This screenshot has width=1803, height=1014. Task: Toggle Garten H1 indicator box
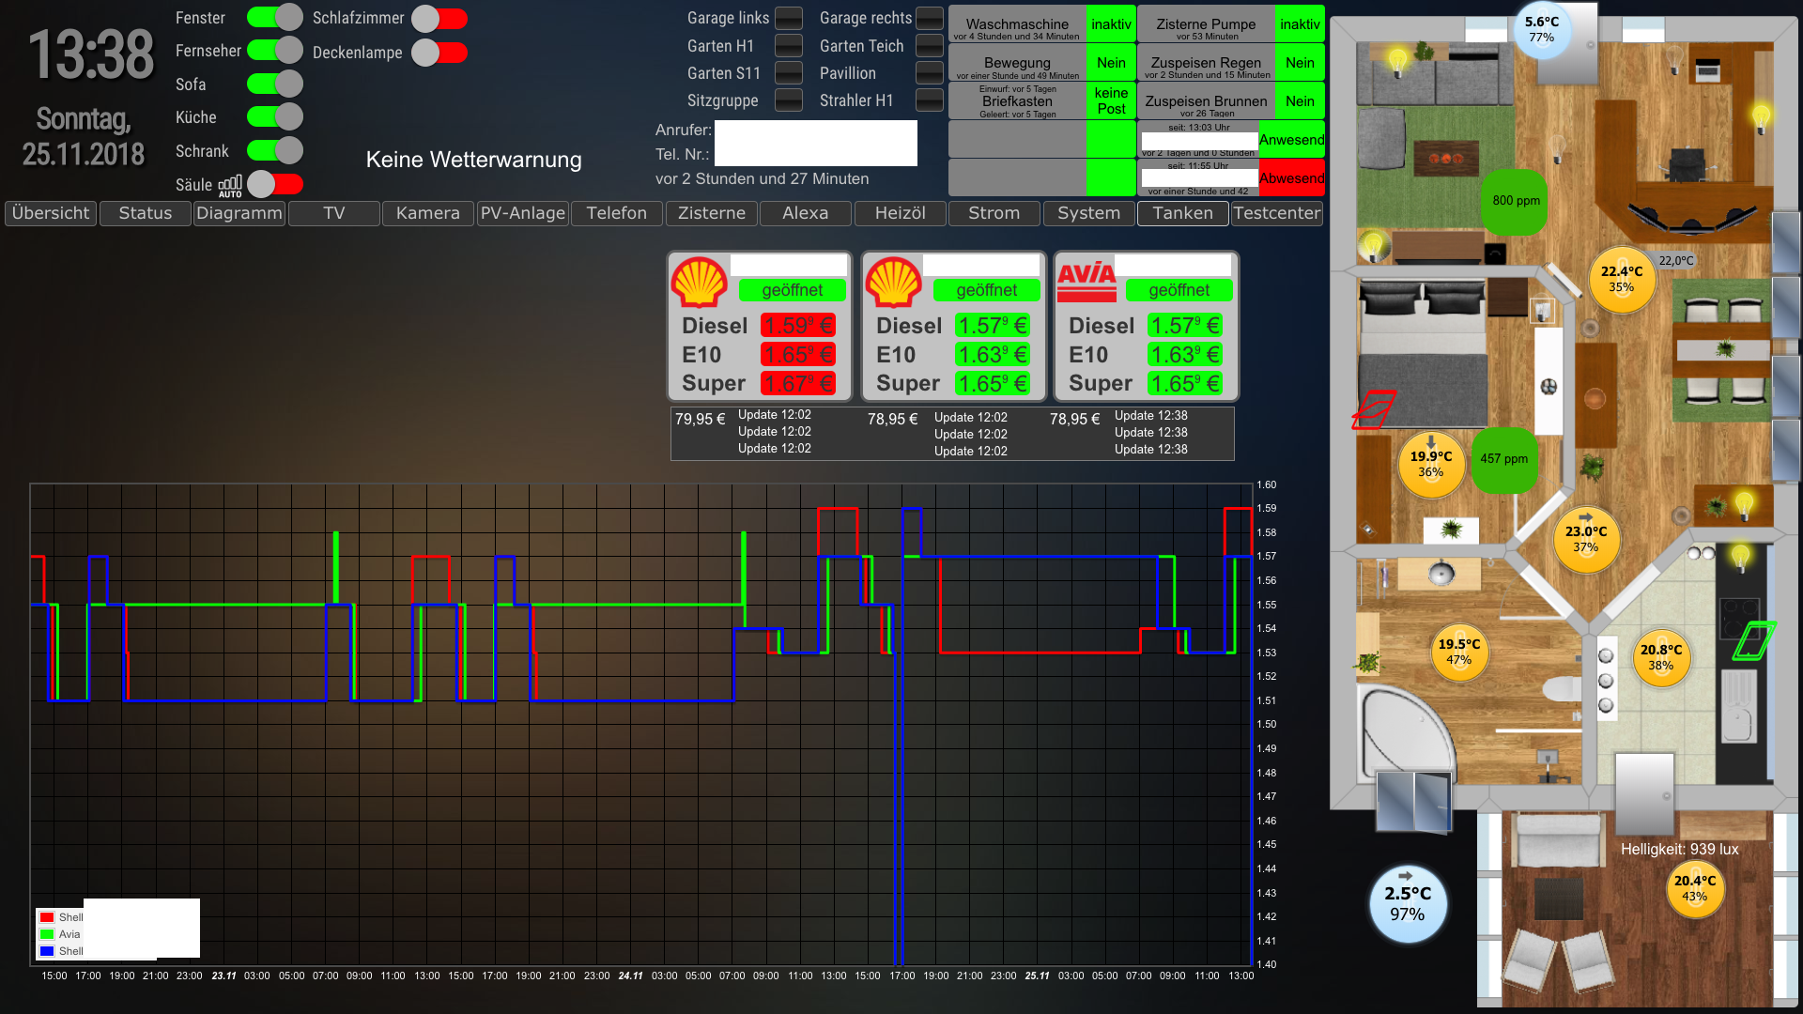(789, 45)
